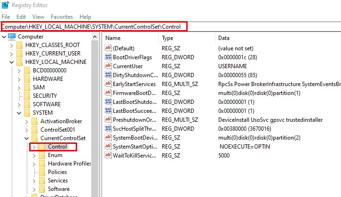The image size is (341, 197).
Task: Click the CurrentUser string value icon
Action: pyautogui.click(x=108, y=66)
